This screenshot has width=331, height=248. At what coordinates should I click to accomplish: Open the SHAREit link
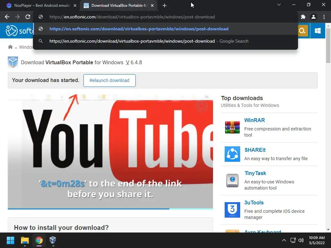point(255,150)
